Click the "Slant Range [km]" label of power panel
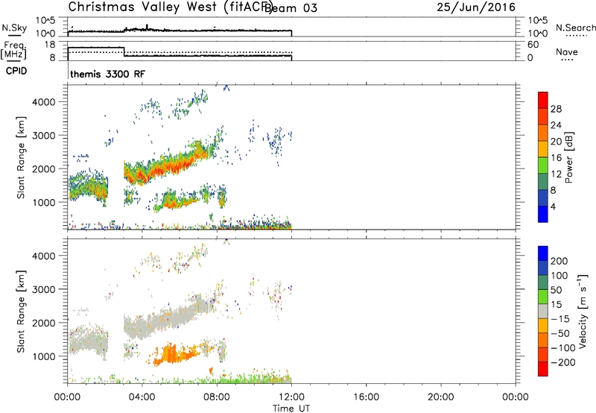This screenshot has height=413, width=596. (x=21, y=157)
